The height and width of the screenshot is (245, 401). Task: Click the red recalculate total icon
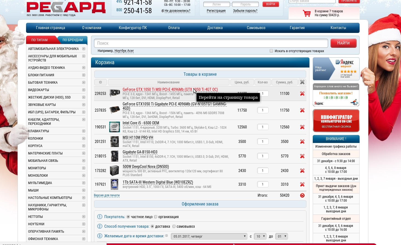pyautogui.click(x=302, y=195)
